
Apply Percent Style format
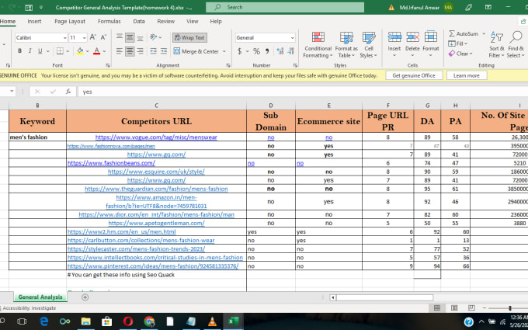(x=256, y=51)
